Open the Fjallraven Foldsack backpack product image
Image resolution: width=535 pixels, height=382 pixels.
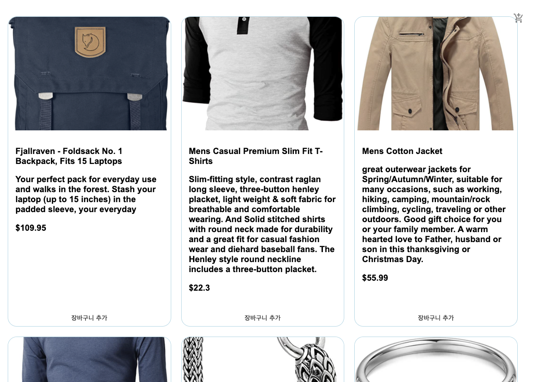click(89, 74)
